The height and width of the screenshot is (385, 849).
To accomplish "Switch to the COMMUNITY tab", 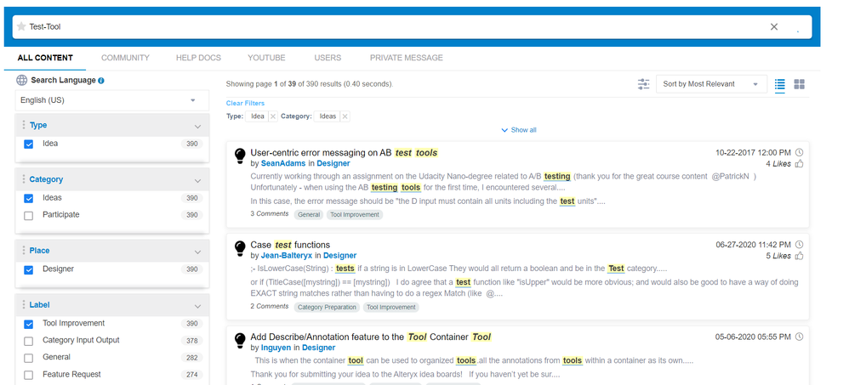I will click(x=125, y=57).
